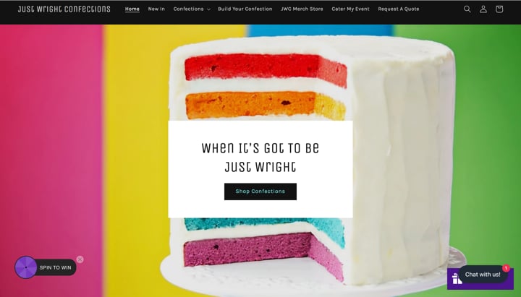Open Build Your Confection page

click(245, 9)
